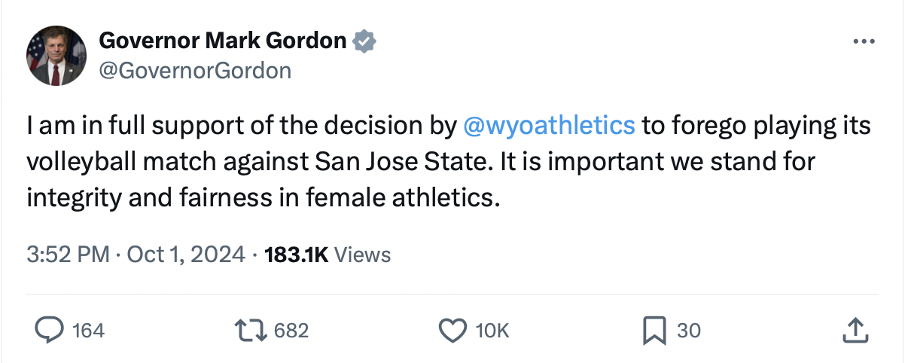Click the 682 reposts count
Image resolution: width=908 pixels, height=363 pixels.
(291, 331)
